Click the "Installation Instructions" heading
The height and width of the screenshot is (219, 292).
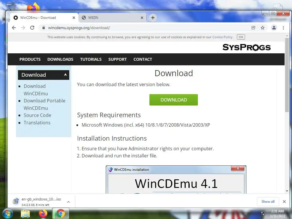click(112, 138)
